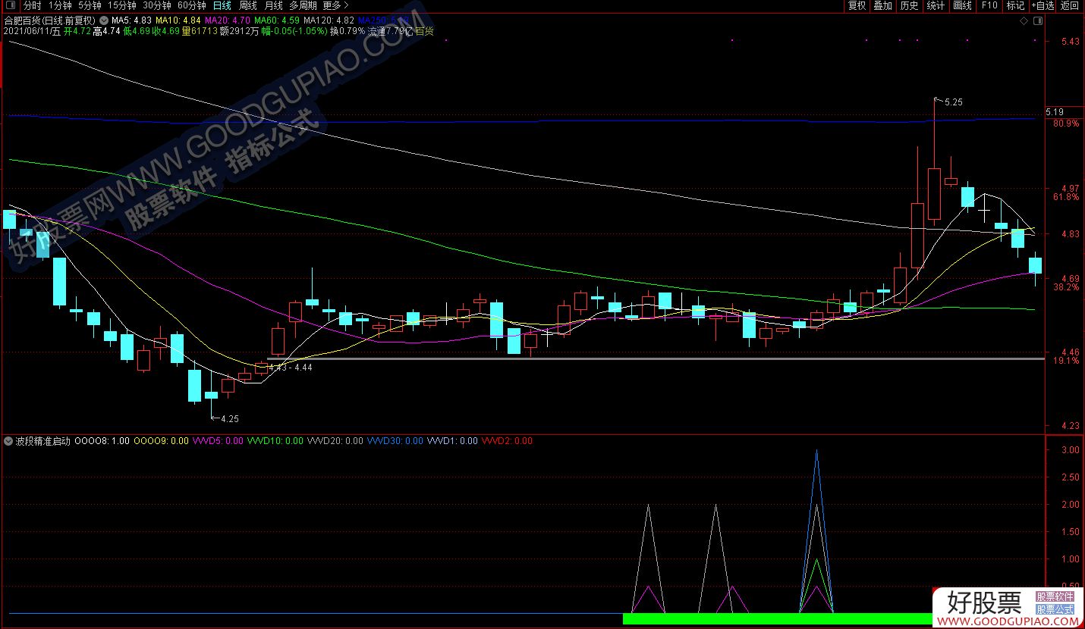1085x629 pixels.
Task: Open the 波段精准启动 indicator dropdown arrow
Action: click(8, 440)
